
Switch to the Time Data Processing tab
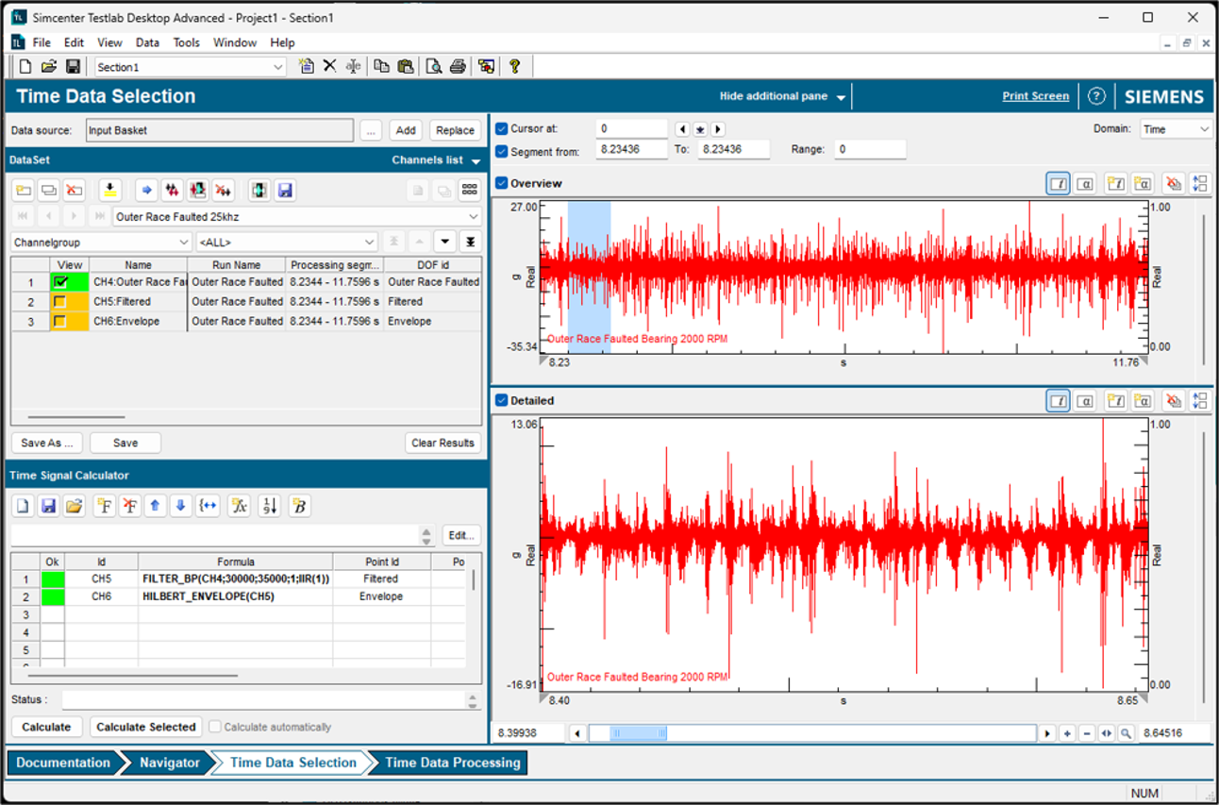coord(452,763)
